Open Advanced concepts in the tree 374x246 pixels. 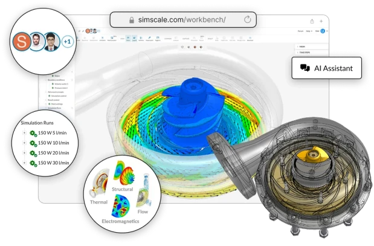pos(56,92)
